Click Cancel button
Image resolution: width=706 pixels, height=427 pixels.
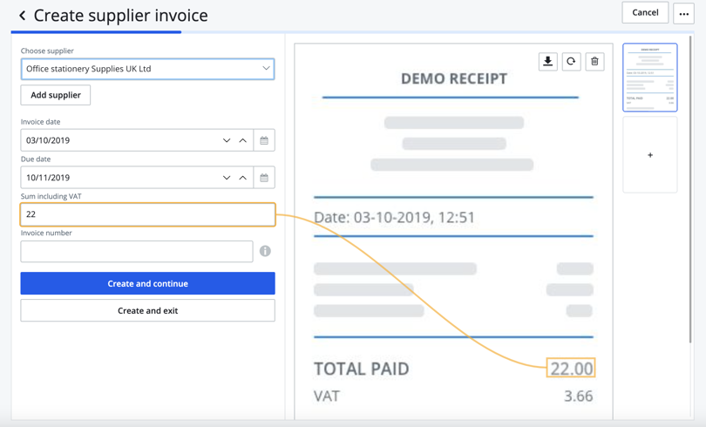point(645,12)
